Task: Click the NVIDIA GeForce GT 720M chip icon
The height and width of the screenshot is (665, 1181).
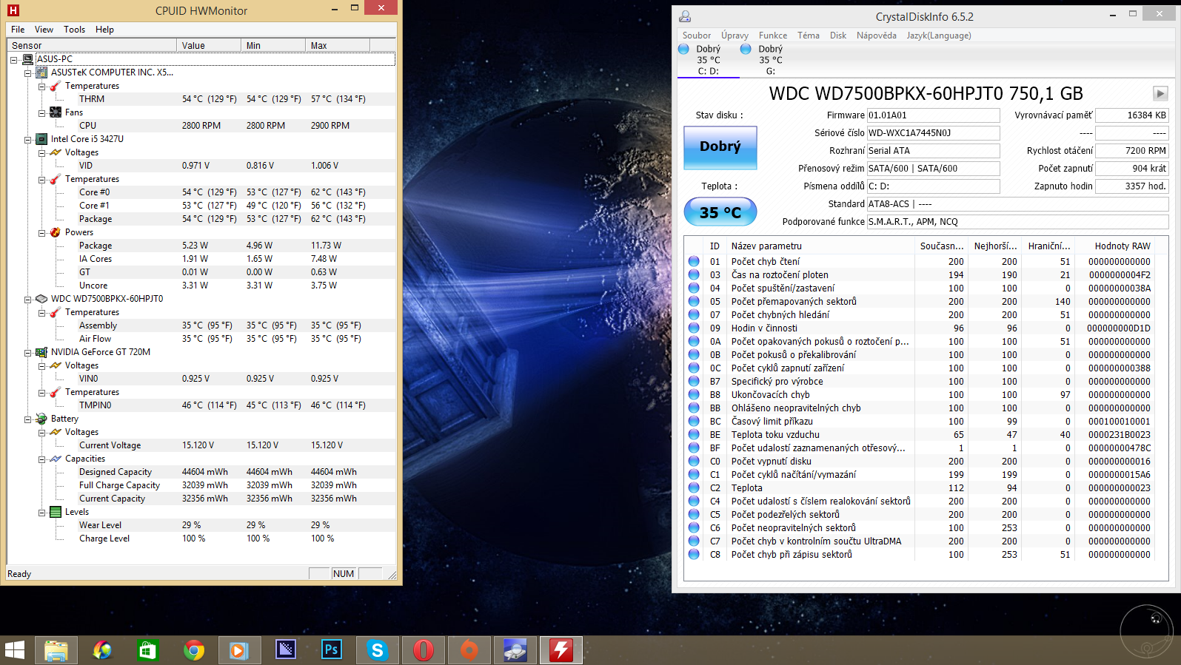Action: coord(41,352)
